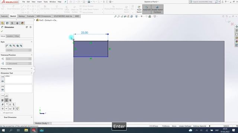Click inside the lower dimension text box
Image resolution: width=238 pixels, height=133 pixels.
19,89
